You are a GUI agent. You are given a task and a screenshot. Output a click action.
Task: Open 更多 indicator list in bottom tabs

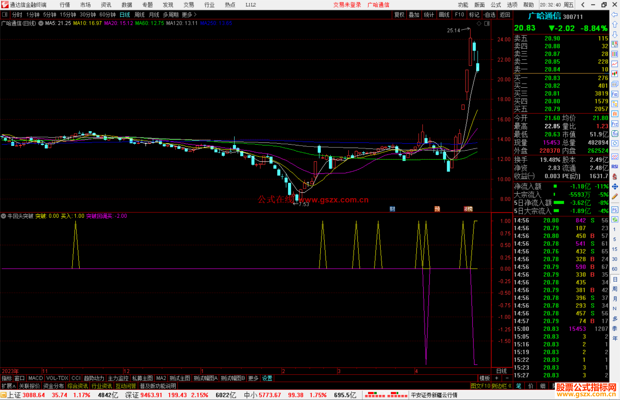(x=253, y=378)
